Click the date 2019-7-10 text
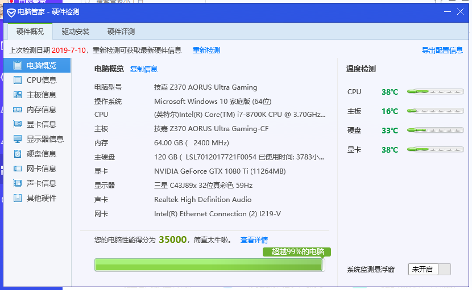The image size is (472, 290). click(x=69, y=50)
